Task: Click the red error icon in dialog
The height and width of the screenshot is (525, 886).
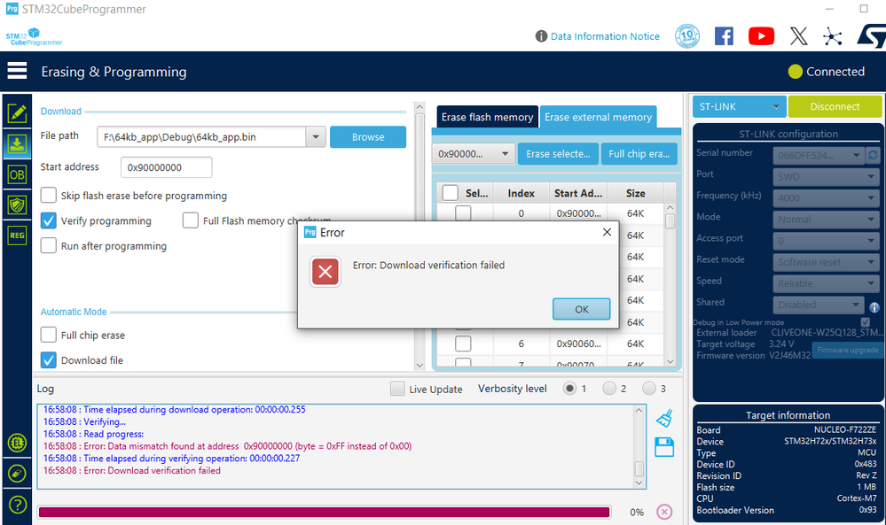Action: pyautogui.click(x=325, y=272)
